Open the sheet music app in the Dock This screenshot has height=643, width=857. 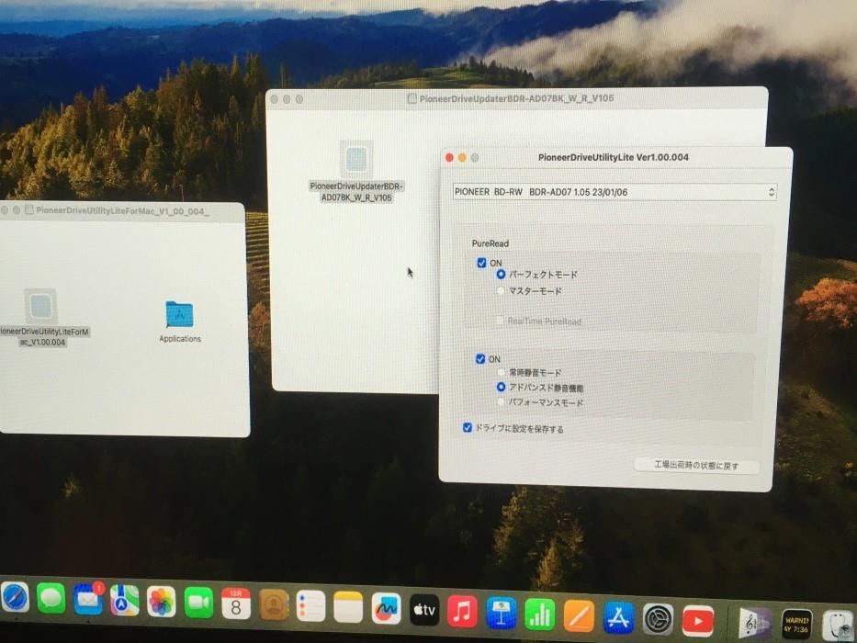(755, 623)
